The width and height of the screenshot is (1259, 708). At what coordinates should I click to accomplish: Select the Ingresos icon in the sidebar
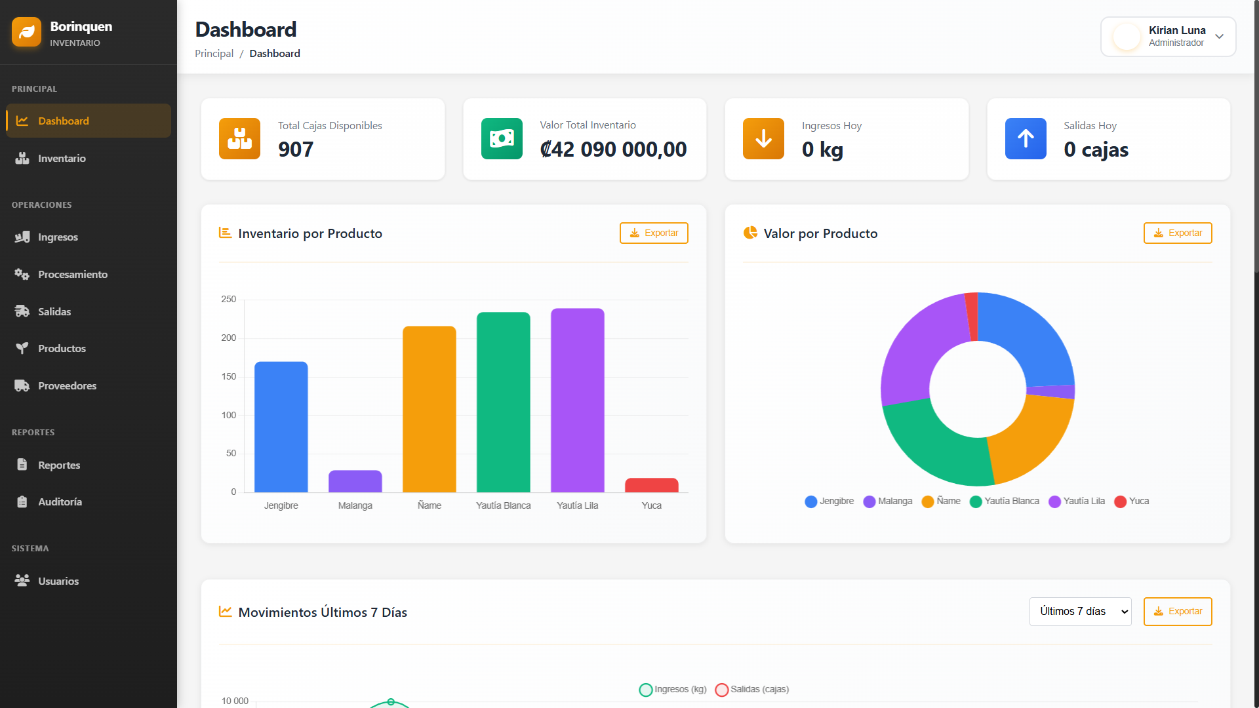click(x=22, y=237)
